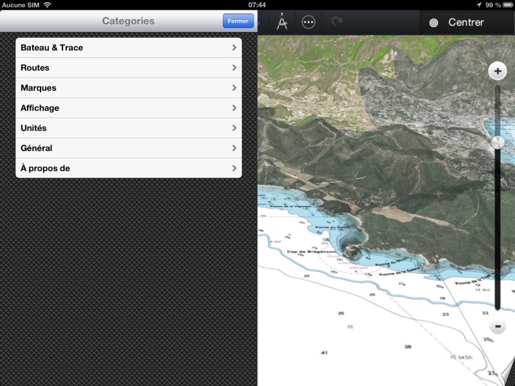Screen dimensions: 515x386
Task: Click the zoom slider handle
Action: [x=498, y=143]
